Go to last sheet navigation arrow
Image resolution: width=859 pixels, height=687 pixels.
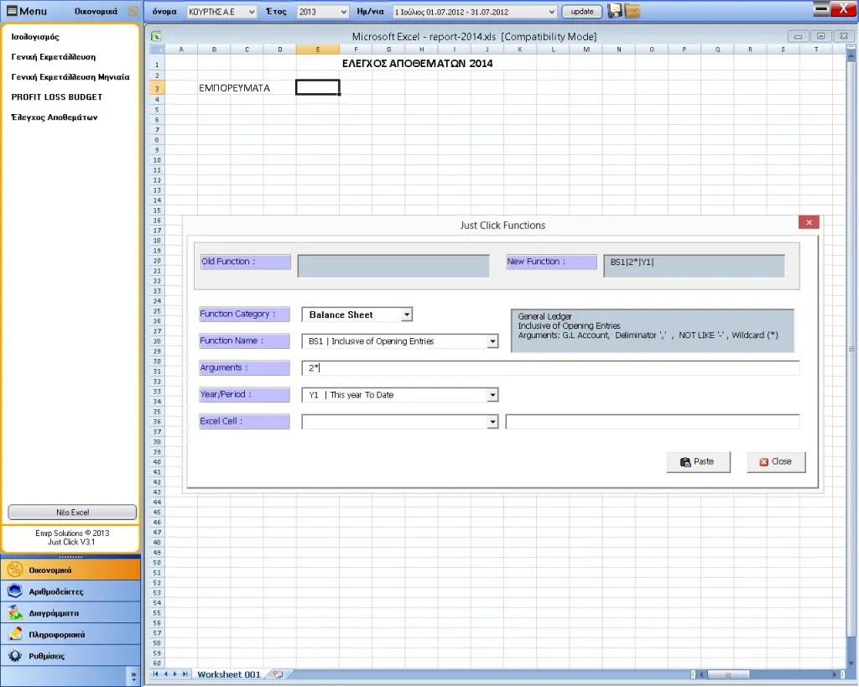click(185, 674)
